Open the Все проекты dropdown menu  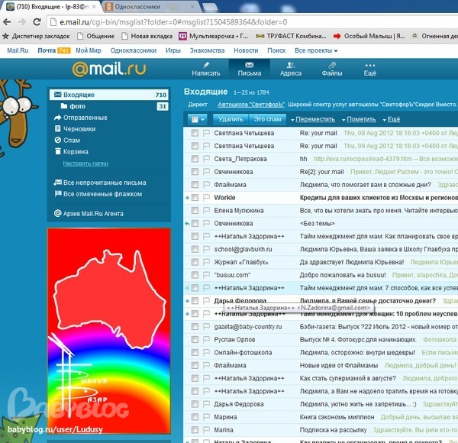316,50
